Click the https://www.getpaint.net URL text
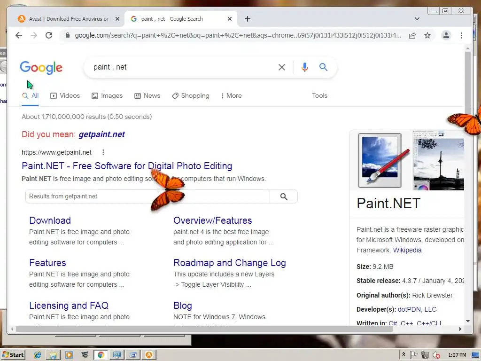481x361 pixels. tap(56, 152)
